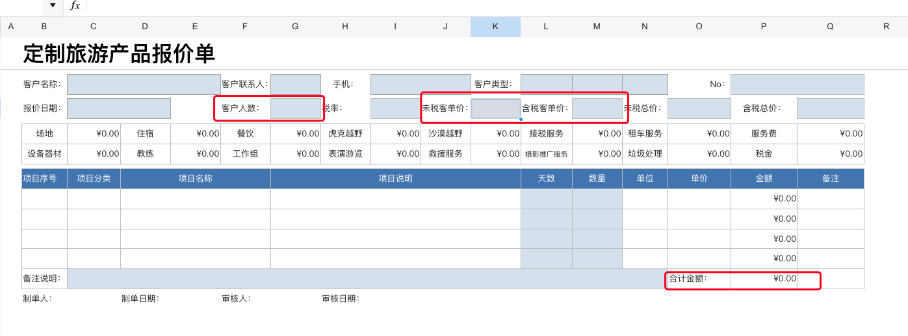Click the 住宿 label cell
Screen dimensions: 908x336
point(146,134)
